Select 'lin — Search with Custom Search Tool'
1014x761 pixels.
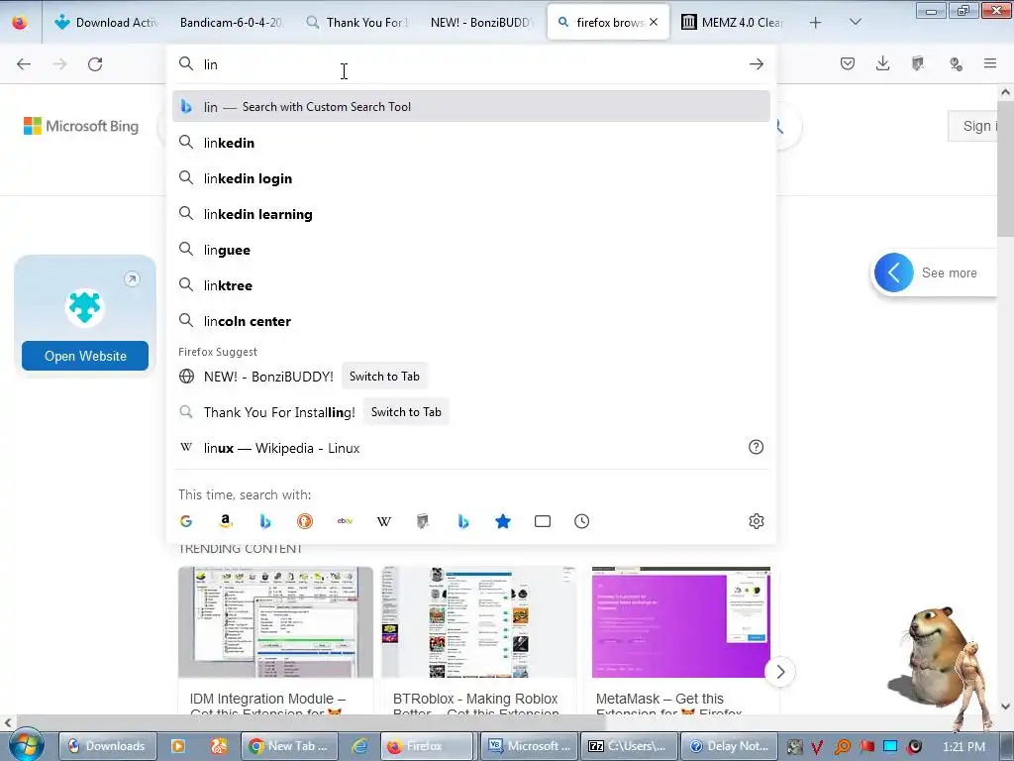pos(471,107)
